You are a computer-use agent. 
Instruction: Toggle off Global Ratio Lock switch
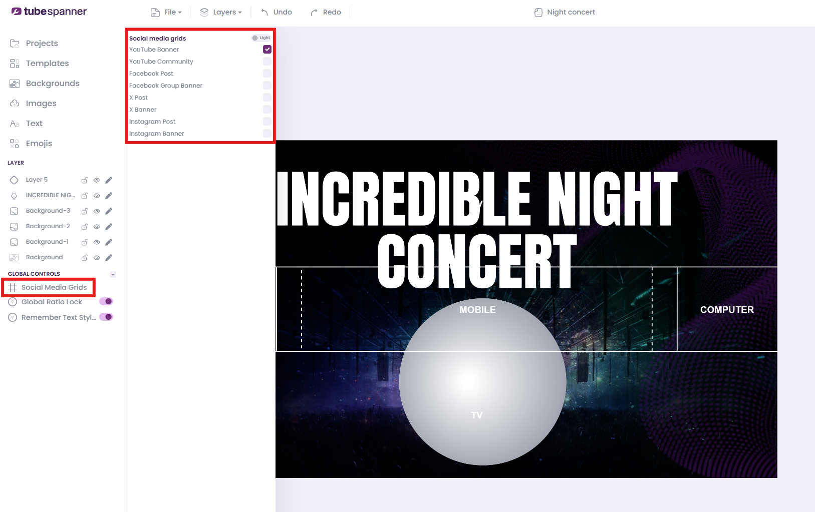pyautogui.click(x=106, y=301)
